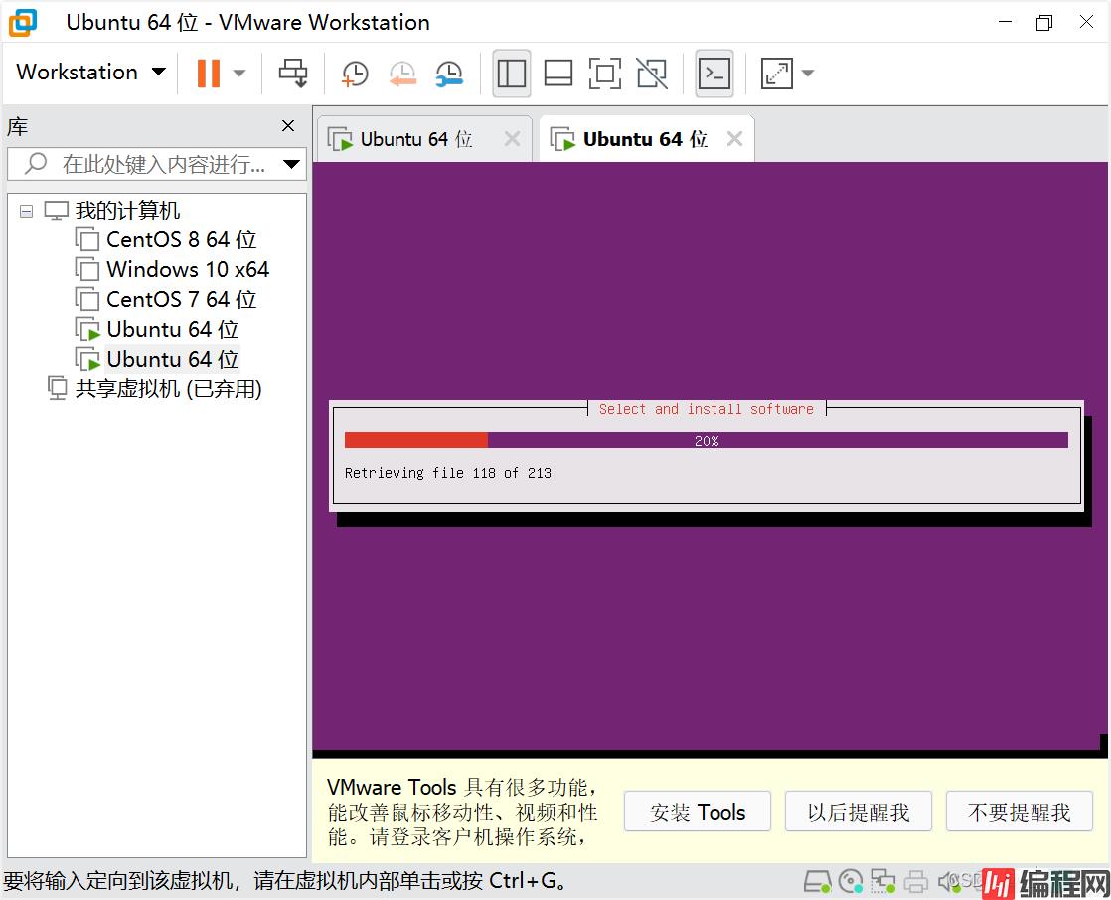Open the Workstation menu dropdown
The width and height of the screenshot is (1111, 900).
[x=90, y=73]
